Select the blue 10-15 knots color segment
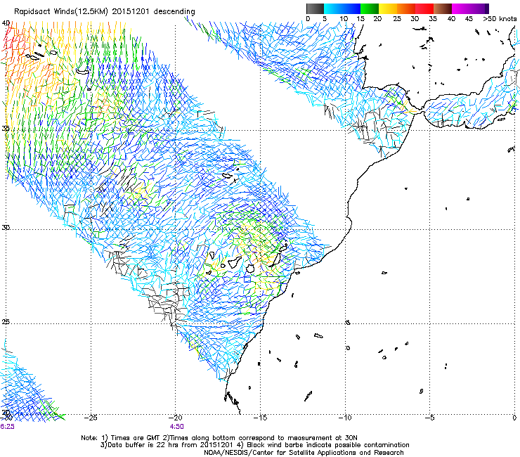The width and height of the screenshot is (520, 457). 351,8
